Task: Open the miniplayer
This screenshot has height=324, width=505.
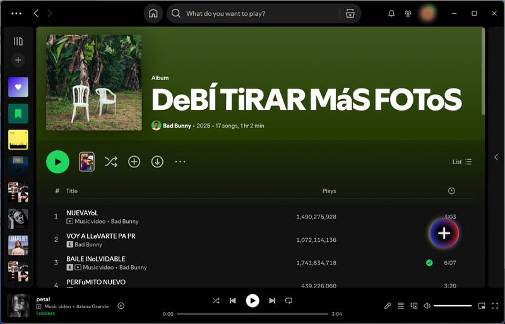Action: [x=482, y=306]
